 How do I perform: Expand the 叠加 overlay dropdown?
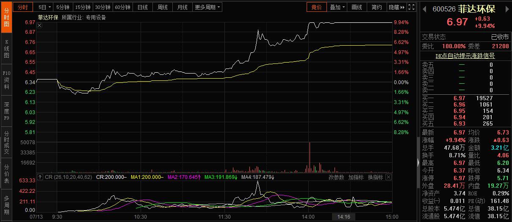(338, 7)
